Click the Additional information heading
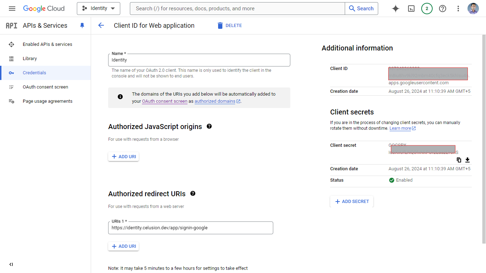This screenshot has width=486, height=273. pyautogui.click(x=357, y=48)
